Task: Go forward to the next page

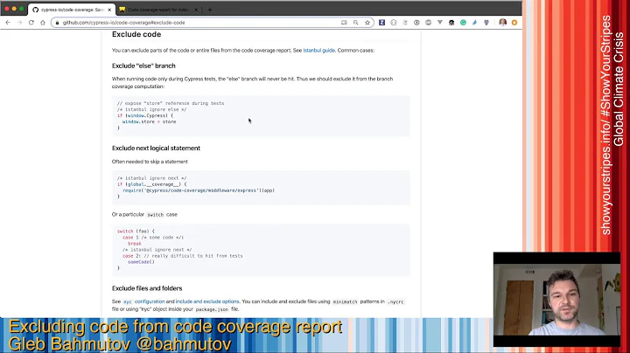Action: coord(19,23)
